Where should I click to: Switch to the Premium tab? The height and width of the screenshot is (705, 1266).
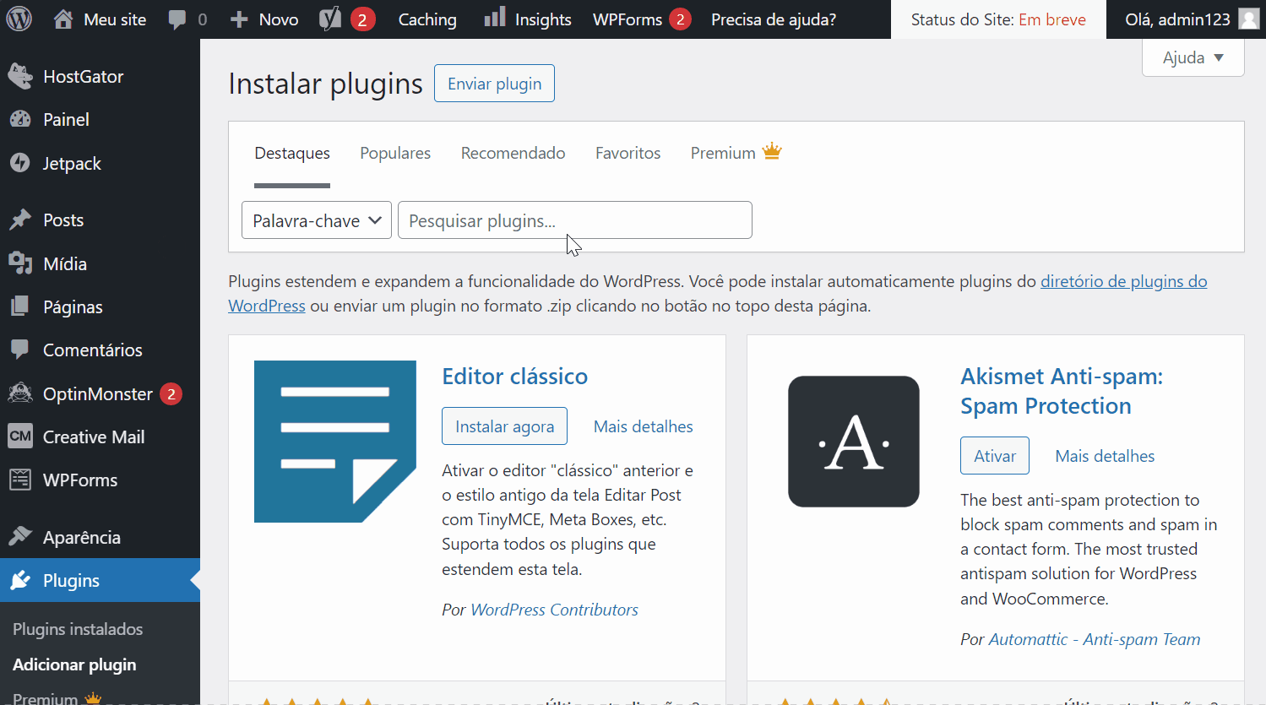pos(736,153)
